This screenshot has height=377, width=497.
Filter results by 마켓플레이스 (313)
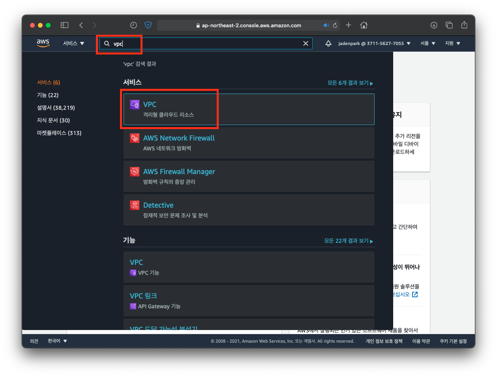point(59,133)
